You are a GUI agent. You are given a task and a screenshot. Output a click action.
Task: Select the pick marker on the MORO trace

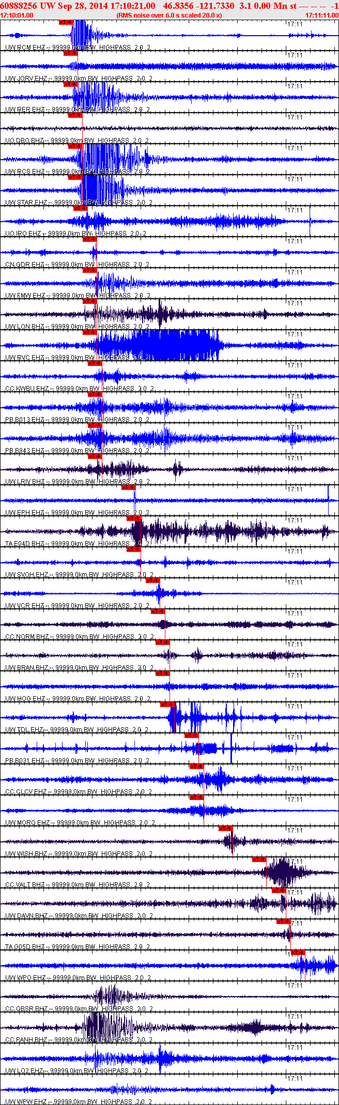pyautogui.click(x=196, y=797)
